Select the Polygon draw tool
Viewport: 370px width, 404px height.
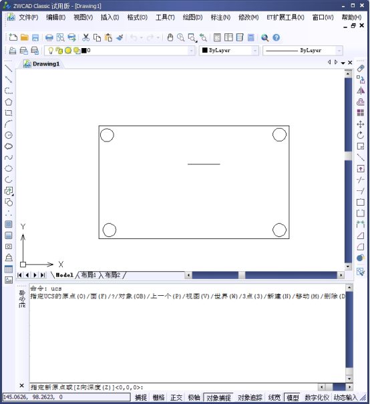coord(9,102)
